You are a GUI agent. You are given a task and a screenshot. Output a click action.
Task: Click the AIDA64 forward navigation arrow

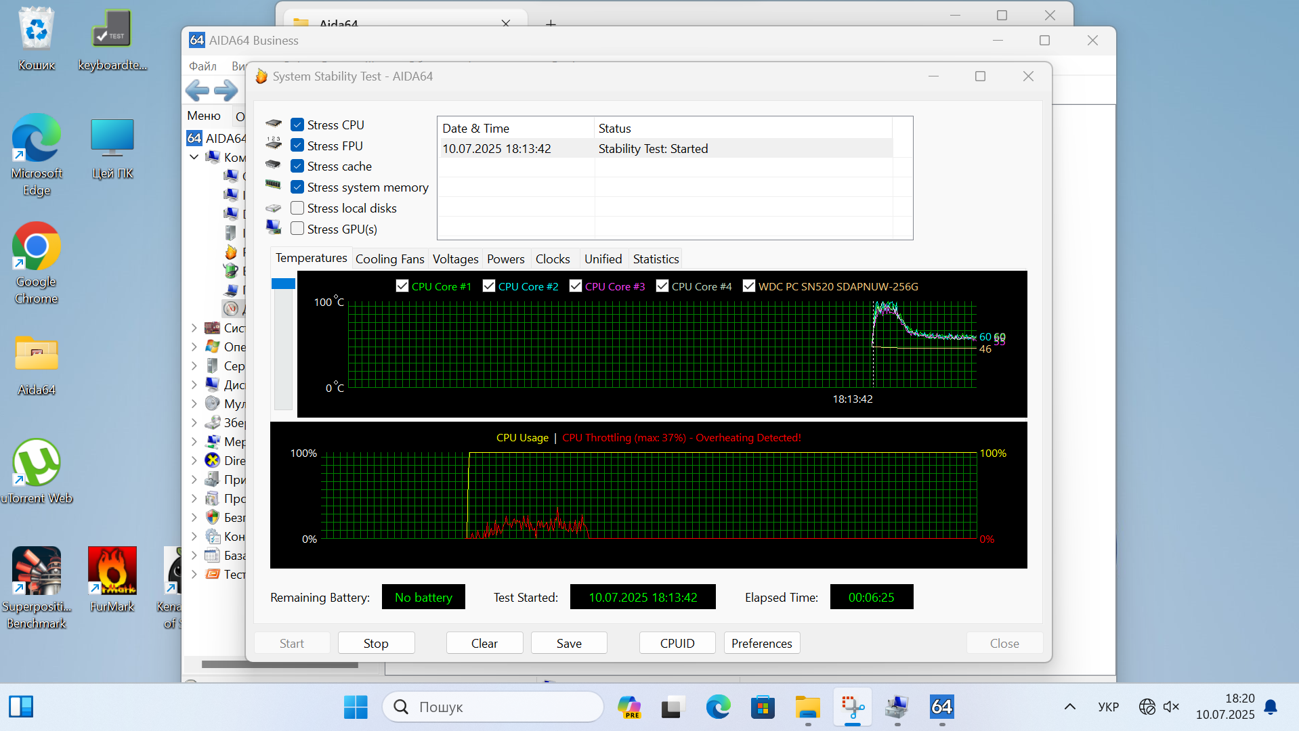[x=226, y=90]
